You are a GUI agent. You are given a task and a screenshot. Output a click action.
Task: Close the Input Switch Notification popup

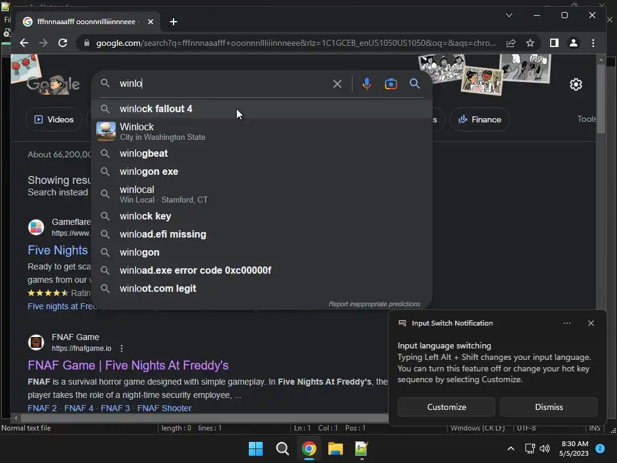pyautogui.click(x=590, y=323)
